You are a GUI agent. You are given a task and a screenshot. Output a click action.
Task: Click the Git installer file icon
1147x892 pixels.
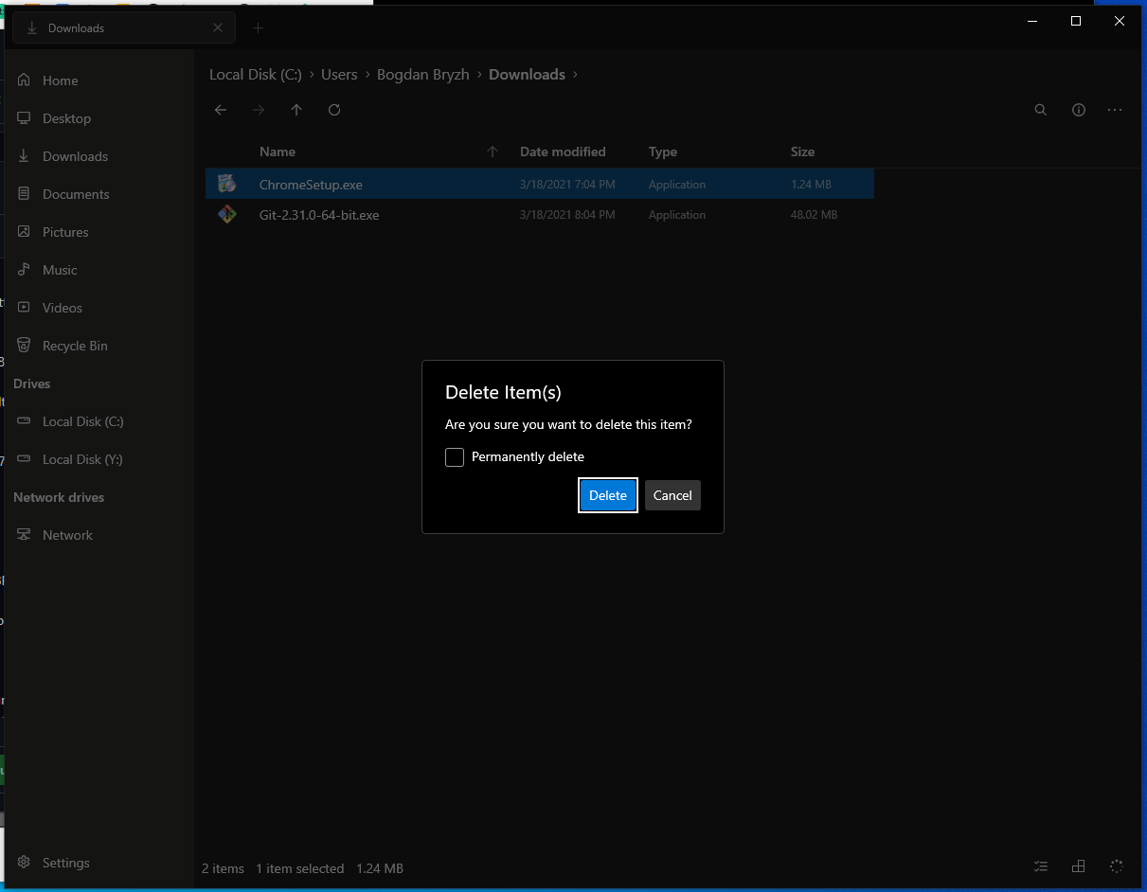pos(226,214)
